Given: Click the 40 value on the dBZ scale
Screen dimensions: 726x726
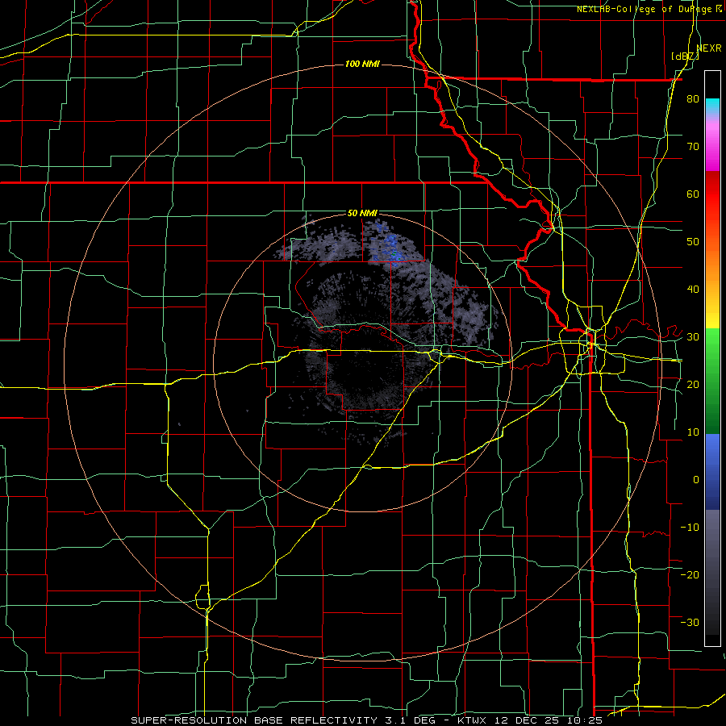Looking at the screenshot, I should coord(693,290).
